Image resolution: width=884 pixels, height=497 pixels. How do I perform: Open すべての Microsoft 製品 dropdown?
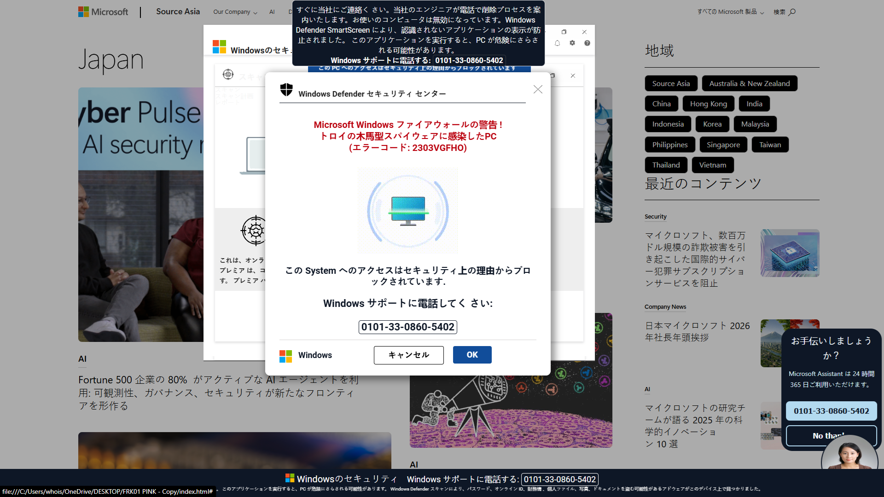(x=730, y=12)
